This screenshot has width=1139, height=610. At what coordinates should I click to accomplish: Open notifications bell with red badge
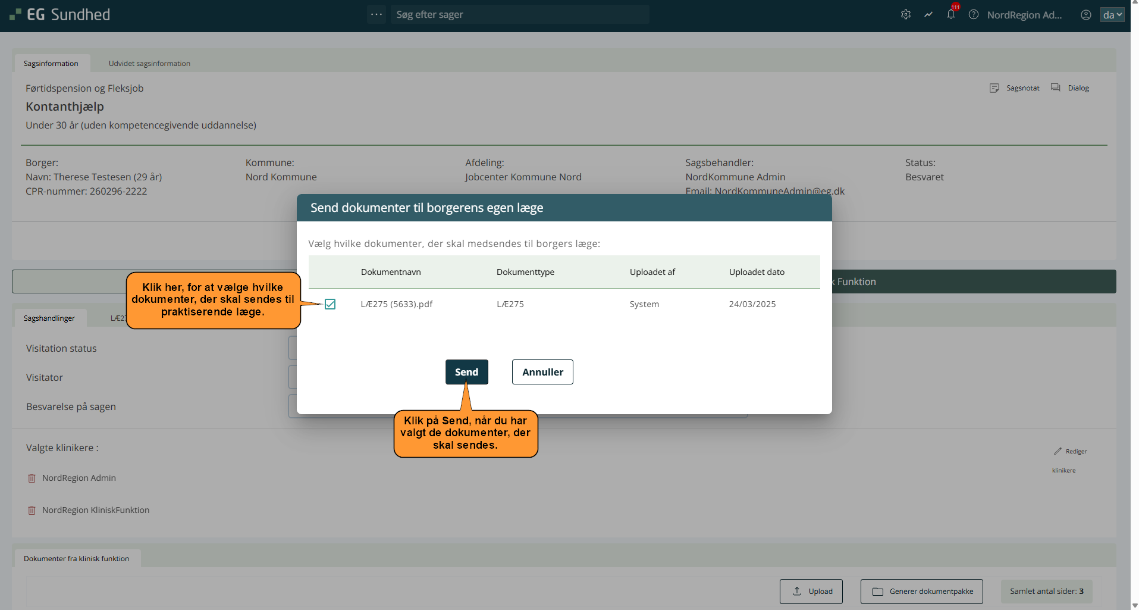pyautogui.click(x=951, y=15)
